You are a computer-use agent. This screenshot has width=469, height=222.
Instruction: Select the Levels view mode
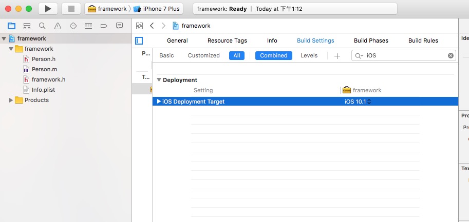coord(309,55)
